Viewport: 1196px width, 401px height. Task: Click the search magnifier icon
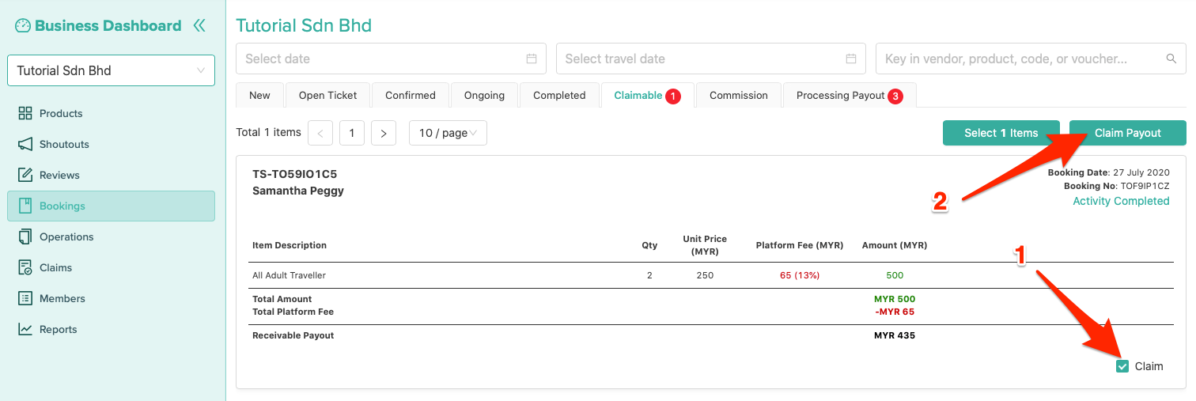(1171, 59)
